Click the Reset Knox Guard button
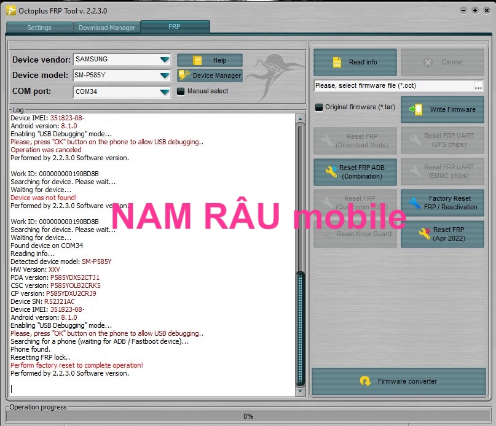The width and height of the screenshot is (496, 426). [x=355, y=234]
